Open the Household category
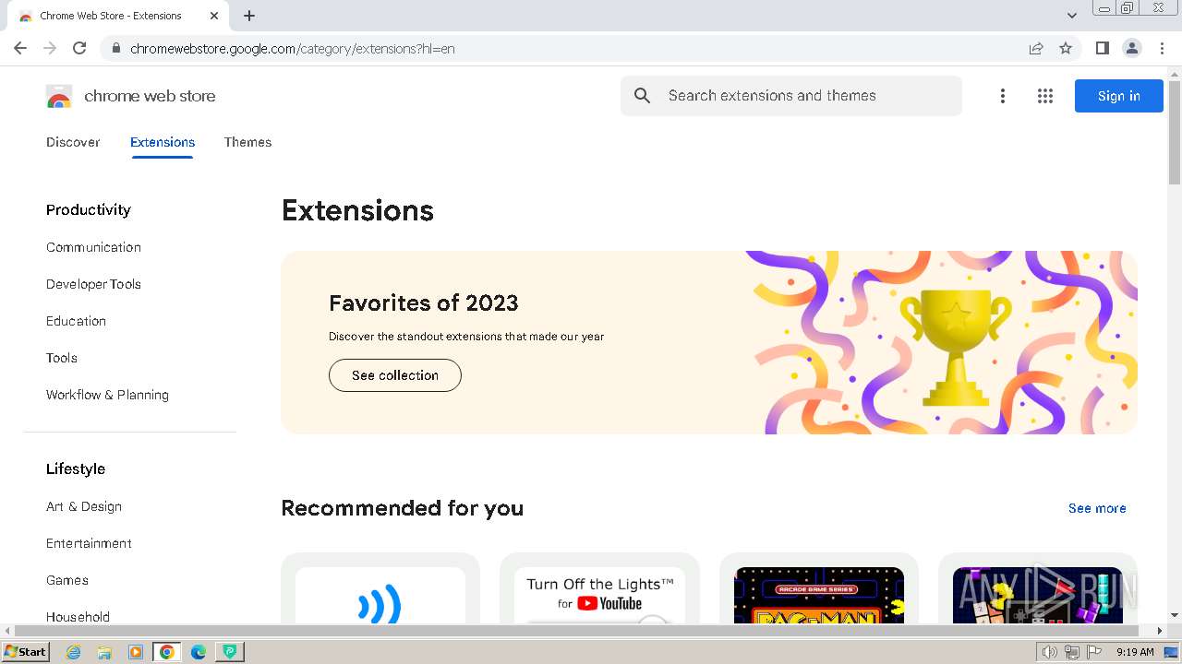The image size is (1182, 664). point(78,616)
